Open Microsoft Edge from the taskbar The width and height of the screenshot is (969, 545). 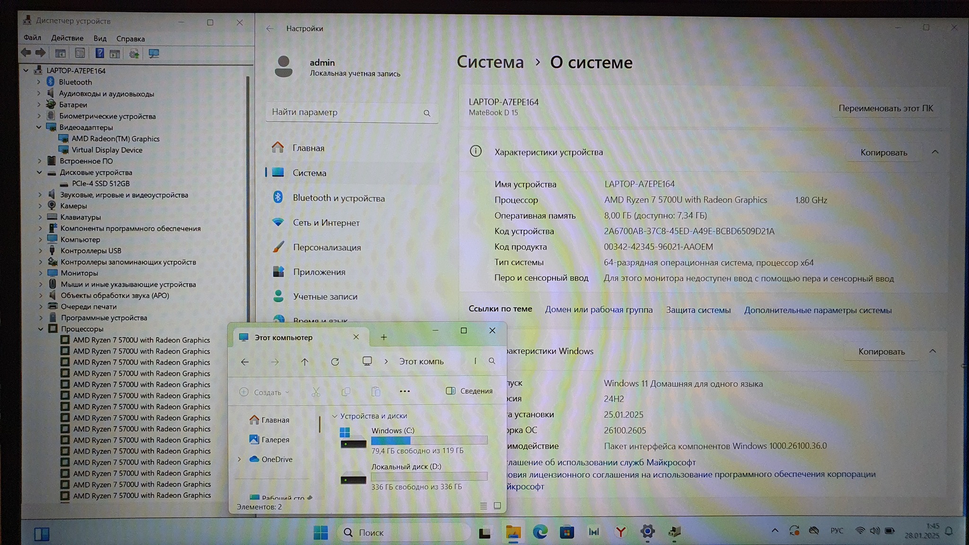click(x=540, y=532)
